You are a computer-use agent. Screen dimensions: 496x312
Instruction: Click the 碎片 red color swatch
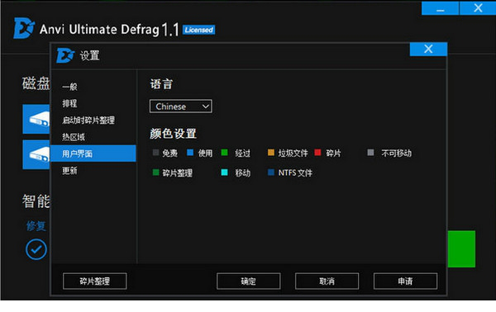click(x=318, y=153)
